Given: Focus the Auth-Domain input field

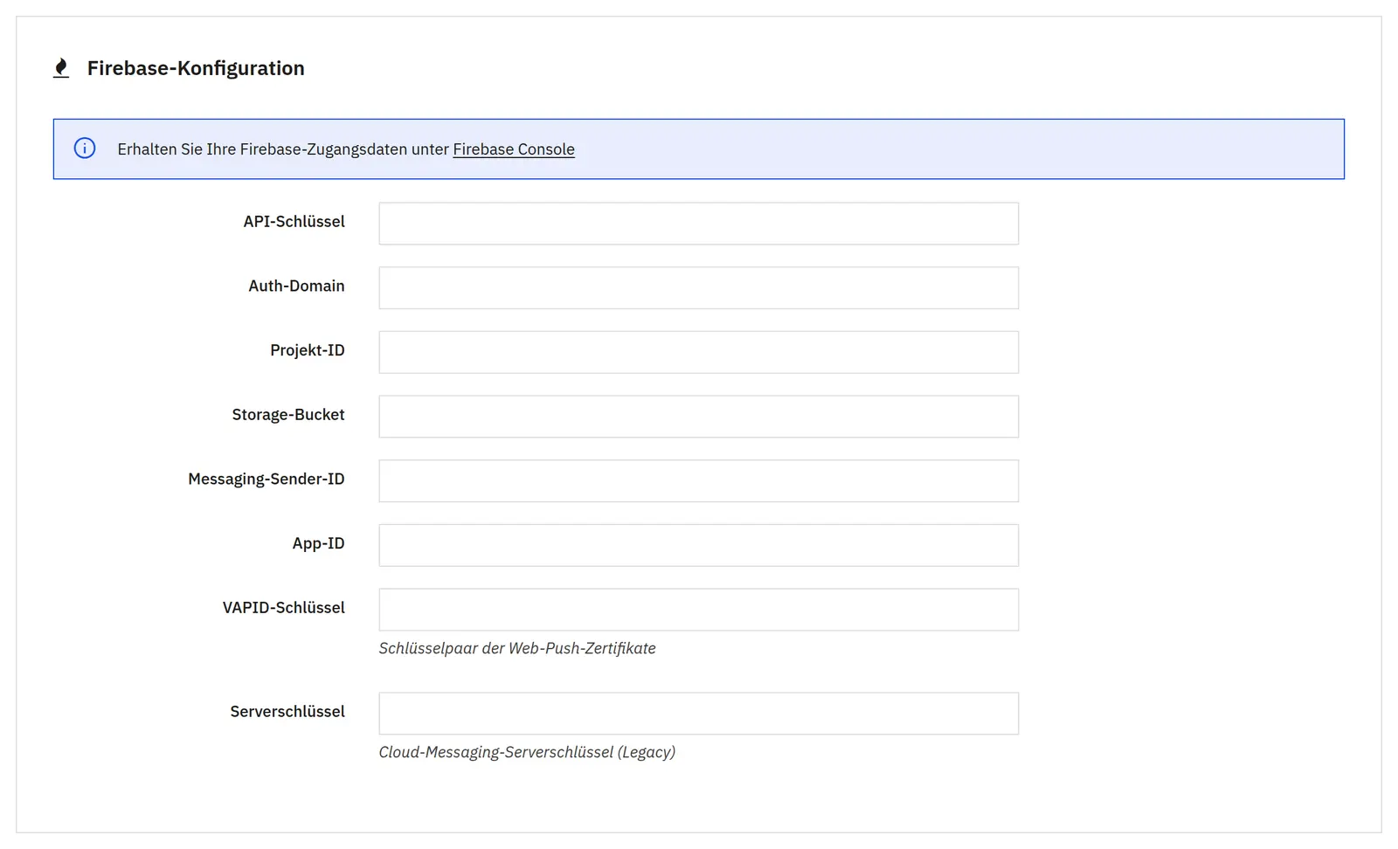Looking at the screenshot, I should 699,287.
